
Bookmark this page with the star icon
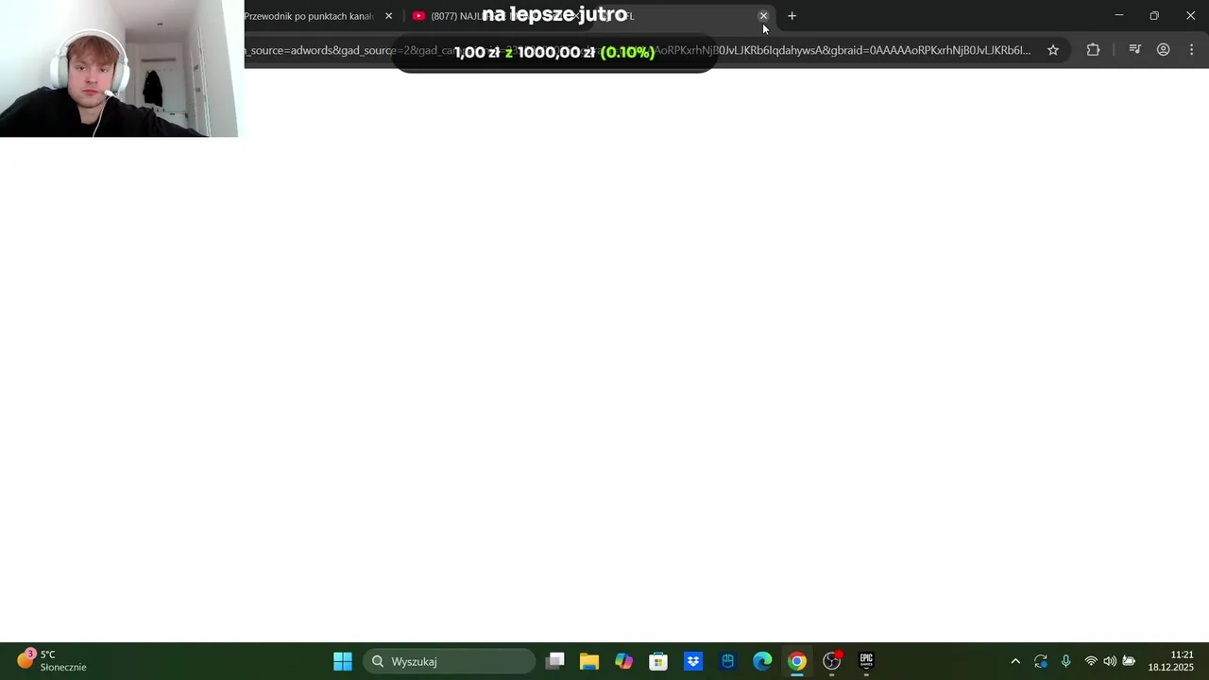tap(1053, 50)
